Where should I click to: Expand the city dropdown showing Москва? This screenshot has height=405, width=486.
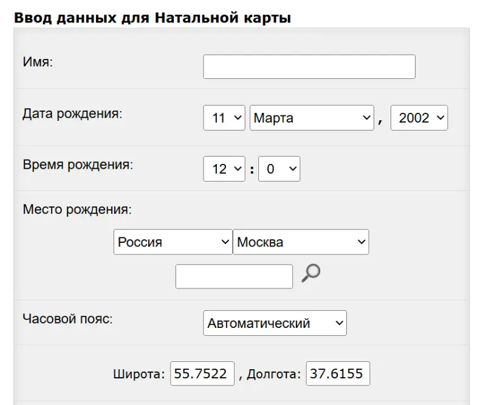(301, 242)
